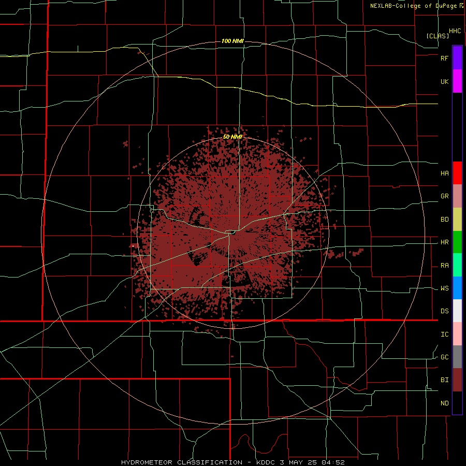Image resolution: width=466 pixels, height=466 pixels.
Task: Click the 'DS' legend label
Action: [444, 311]
